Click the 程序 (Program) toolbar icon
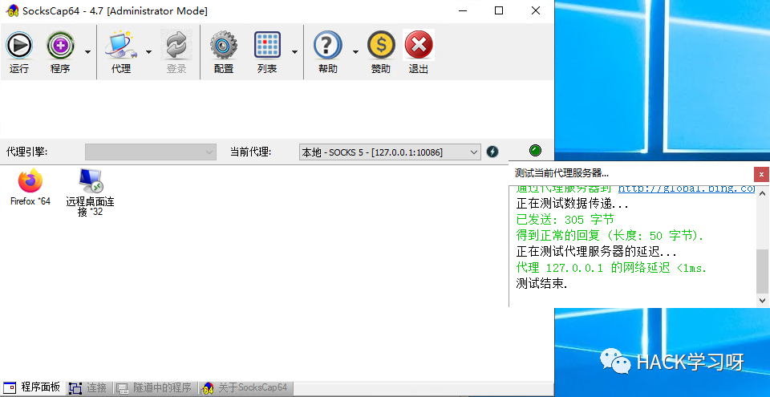This screenshot has width=770, height=397. tap(60, 52)
